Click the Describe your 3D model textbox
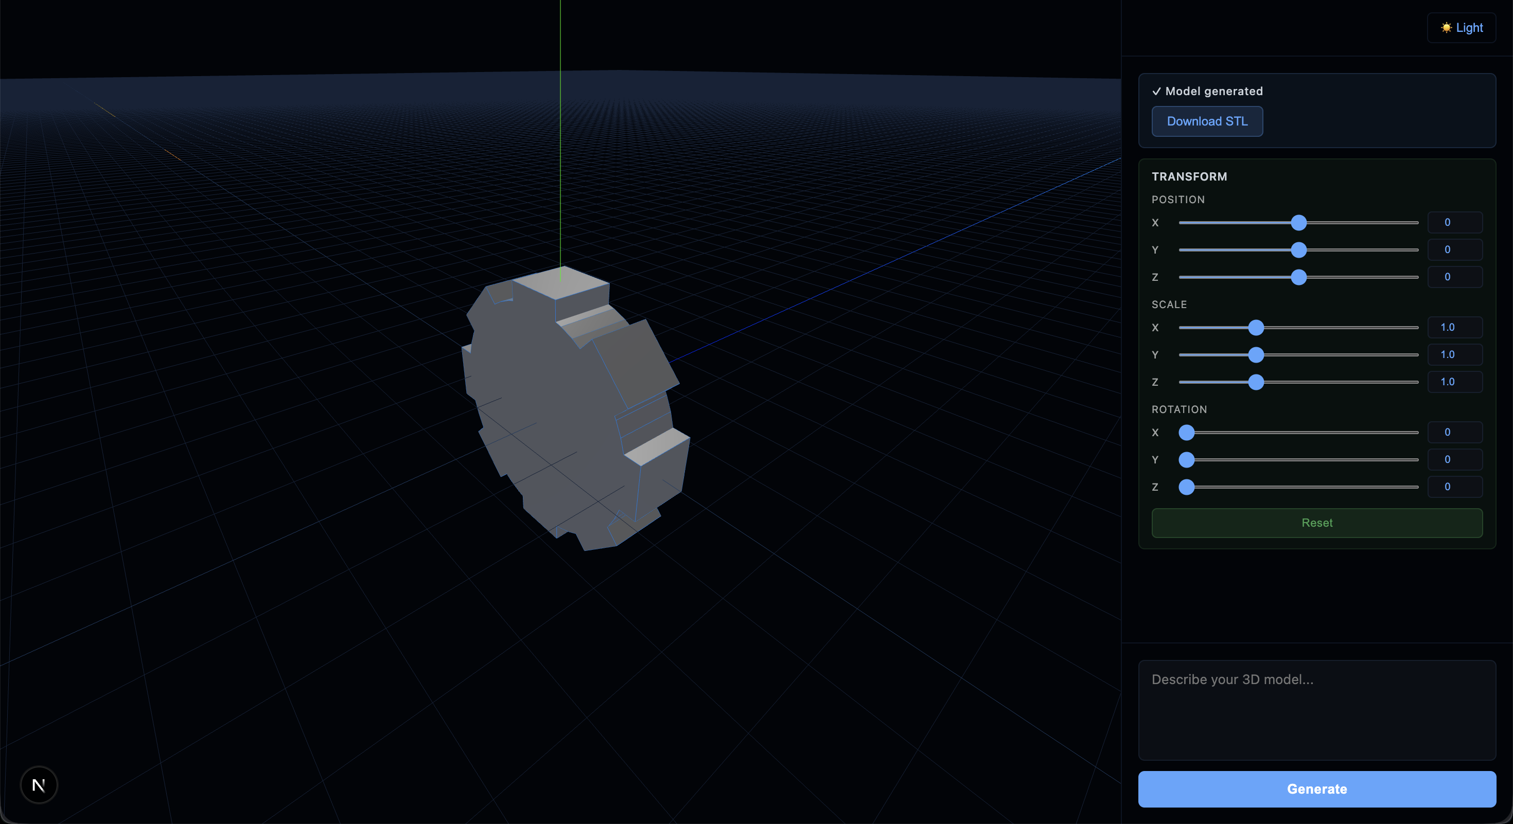The height and width of the screenshot is (824, 1513). [x=1316, y=710]
